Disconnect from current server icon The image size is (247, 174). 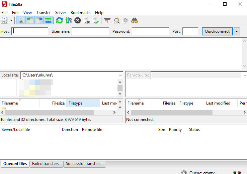click(87, 20)
